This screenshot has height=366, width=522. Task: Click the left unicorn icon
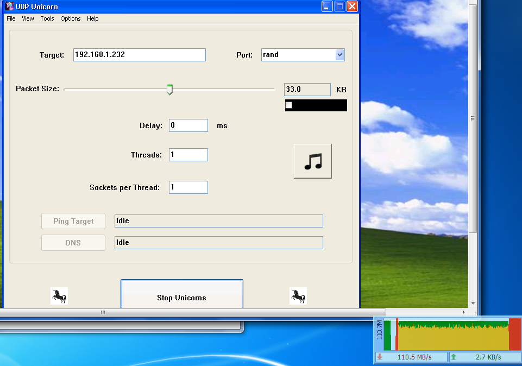click(59, 296)
